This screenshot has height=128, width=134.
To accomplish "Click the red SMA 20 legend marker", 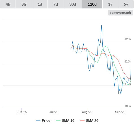I will point(82,121).
